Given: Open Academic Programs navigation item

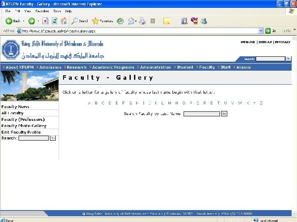Looking at the screenshot, I should [x=113, y=67].
